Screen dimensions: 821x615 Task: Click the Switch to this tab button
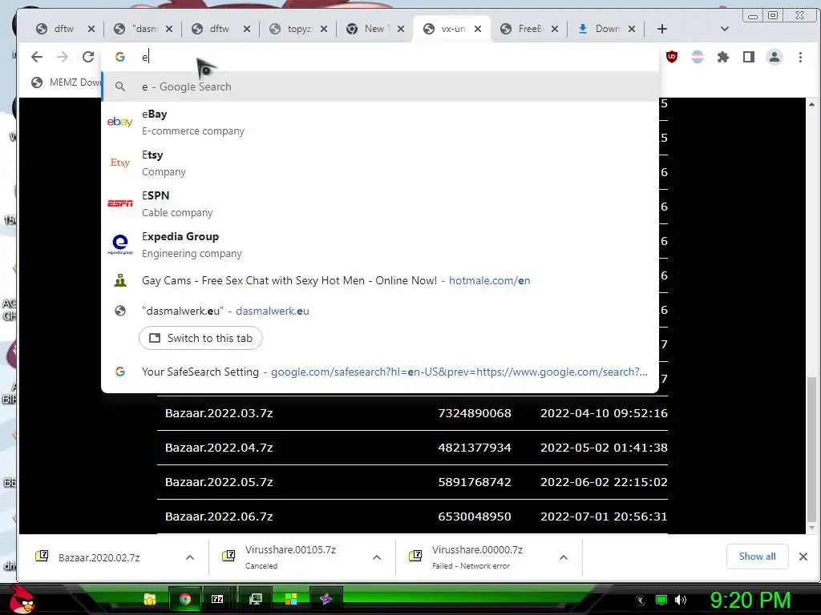(x=200, y=339)
